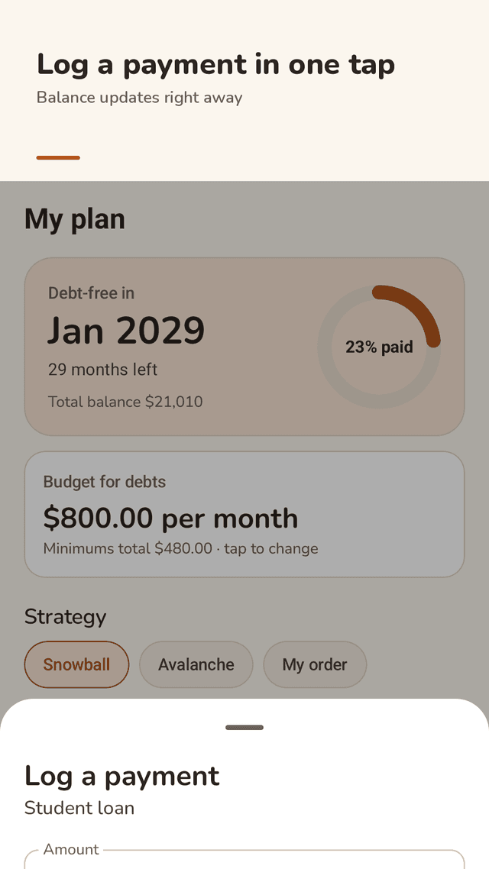Click the Log a payment sheet title

click(122, 776)
